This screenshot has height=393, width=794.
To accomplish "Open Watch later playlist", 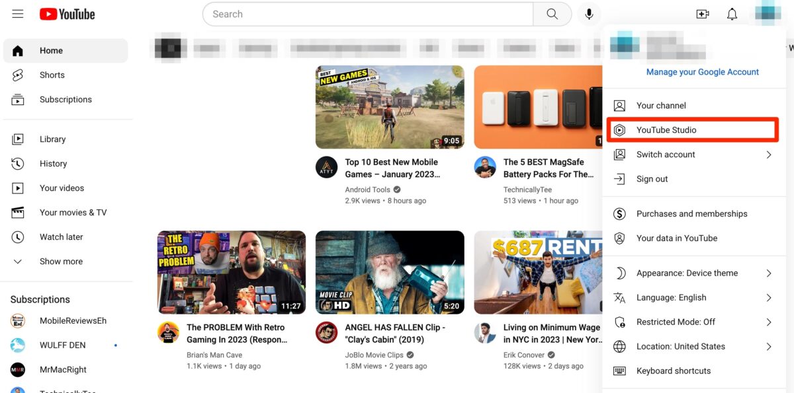I will pos(61,237).
